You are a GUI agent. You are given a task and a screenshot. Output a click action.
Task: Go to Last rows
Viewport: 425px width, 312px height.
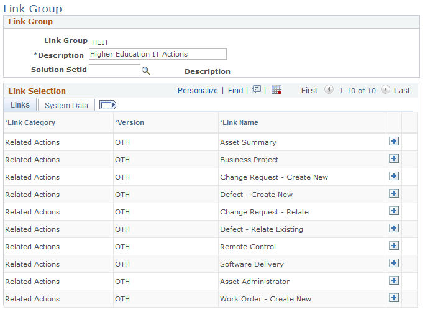(402, 90)
